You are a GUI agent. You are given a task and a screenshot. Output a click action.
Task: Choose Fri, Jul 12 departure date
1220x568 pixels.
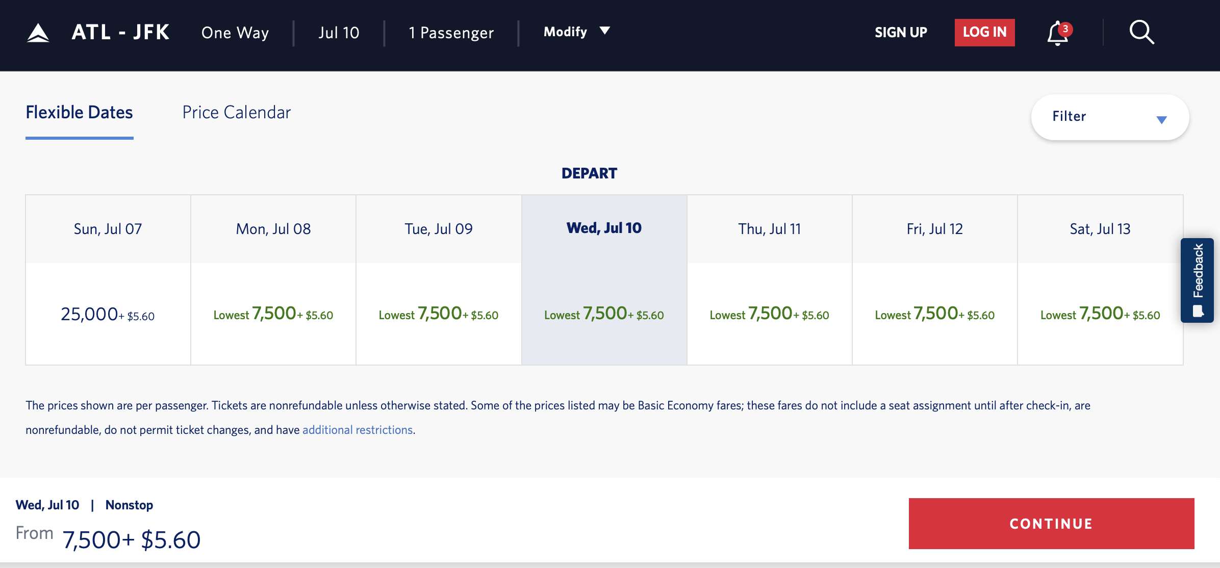click(x=934, y=279)
